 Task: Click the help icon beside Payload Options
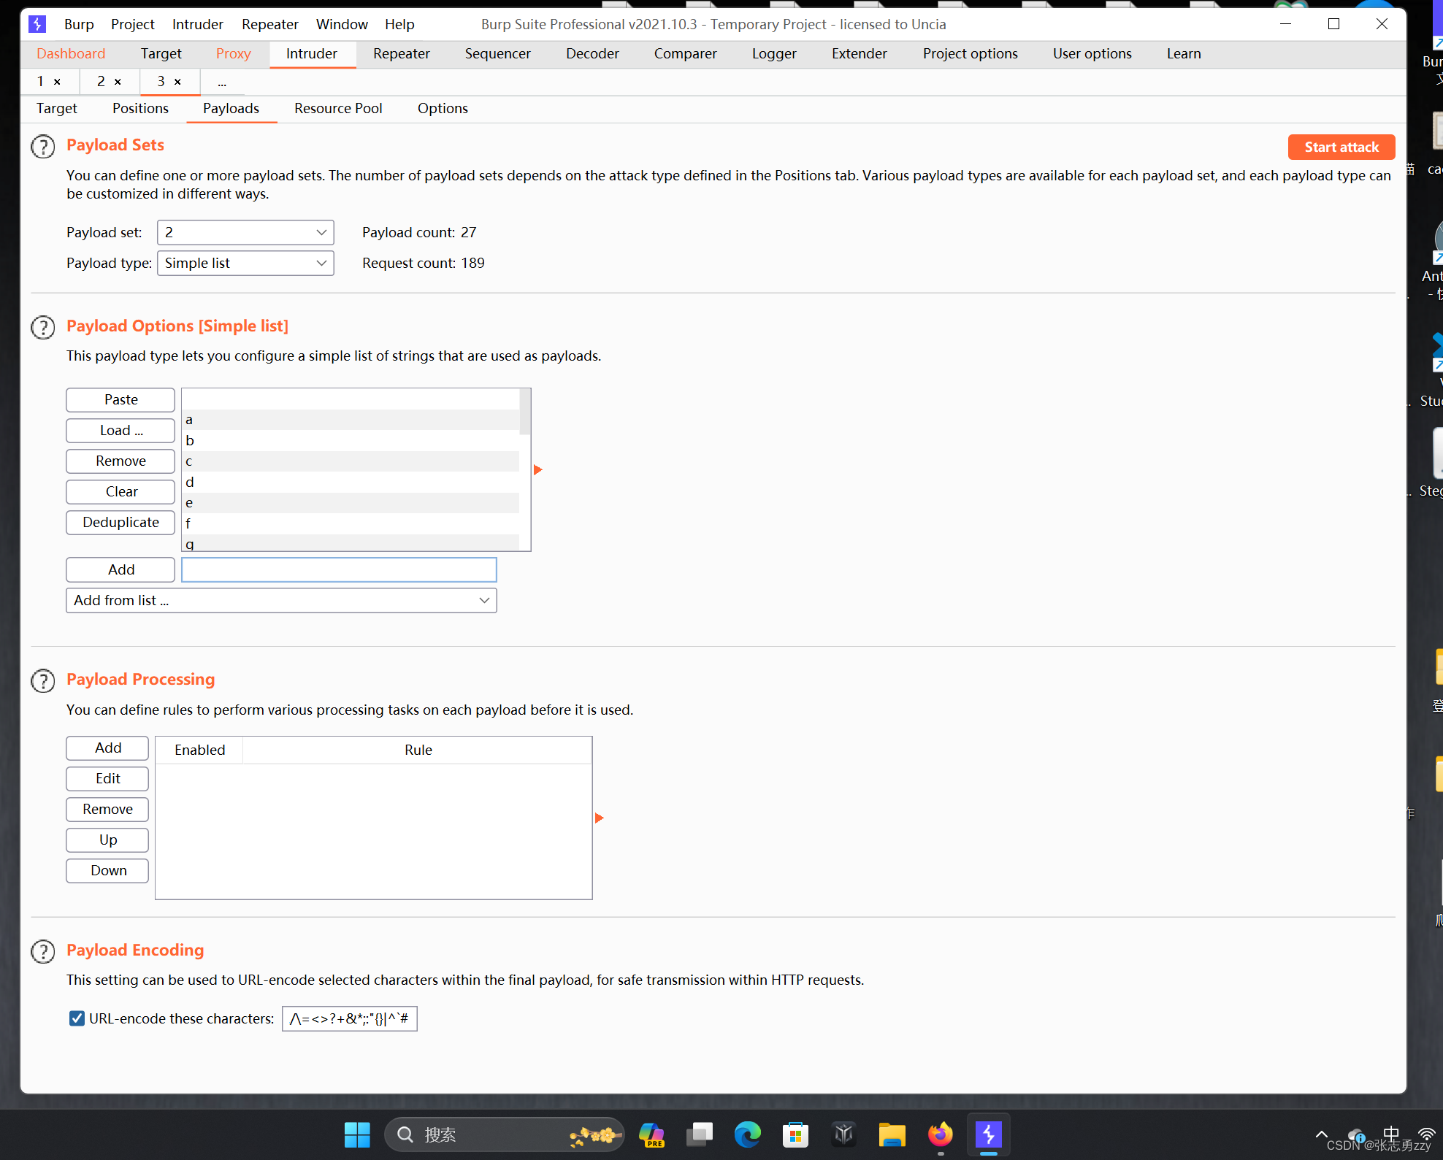pos(43,327)
